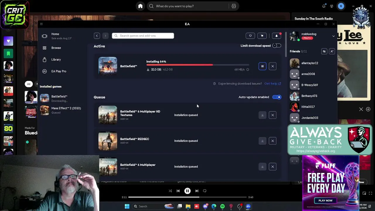Open friend BethanyATS's profile
Image resolution: width=375 pixels, height=211 pixels.
(309, 96)
